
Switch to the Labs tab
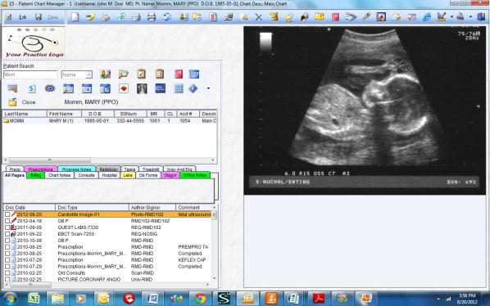point(128,175)
